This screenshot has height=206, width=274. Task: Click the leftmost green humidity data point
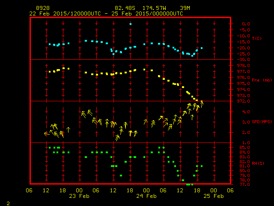pyautogui.click(x=50, y=148)
